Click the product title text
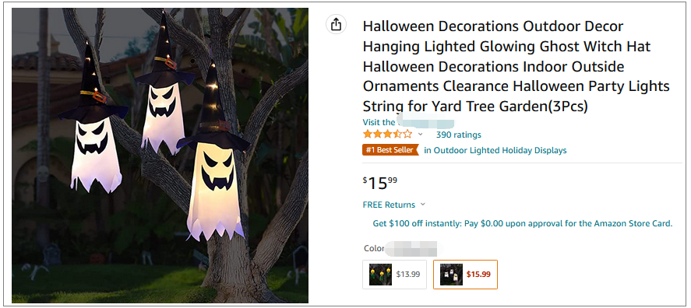The image size is (691, 308). 516,66
